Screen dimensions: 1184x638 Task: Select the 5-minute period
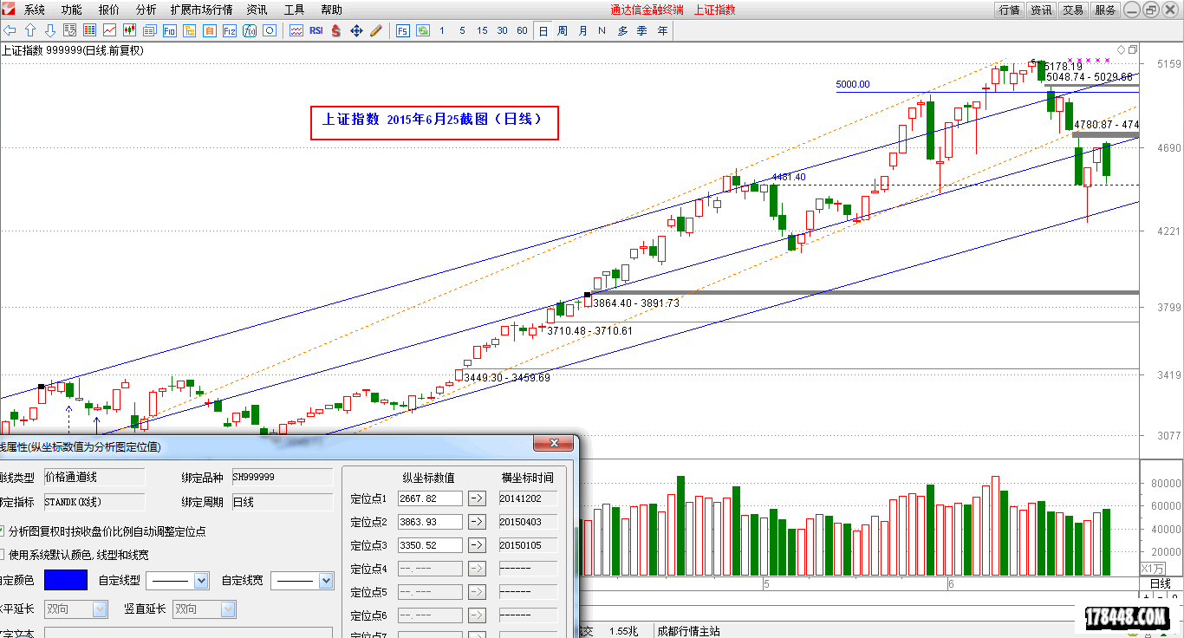(462, 30)
